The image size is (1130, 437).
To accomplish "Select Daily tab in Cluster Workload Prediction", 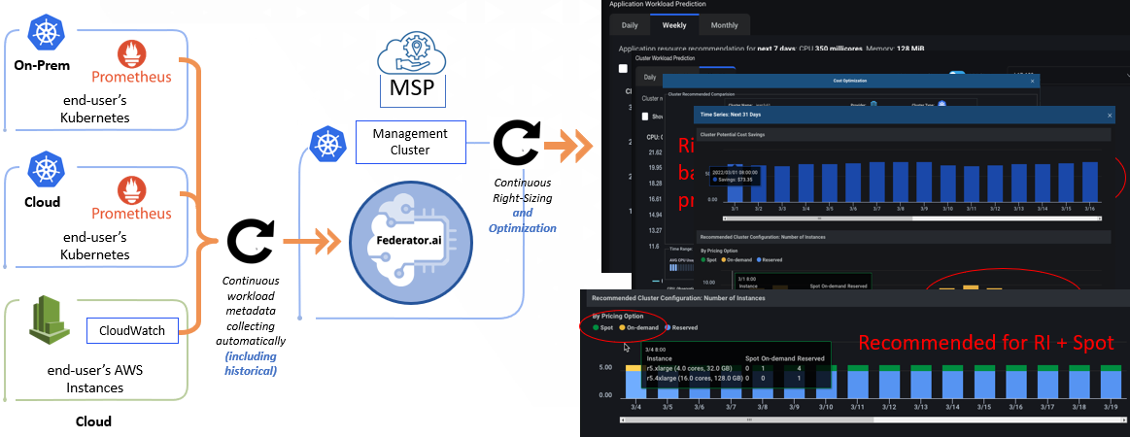I will [x=650, y=77].
